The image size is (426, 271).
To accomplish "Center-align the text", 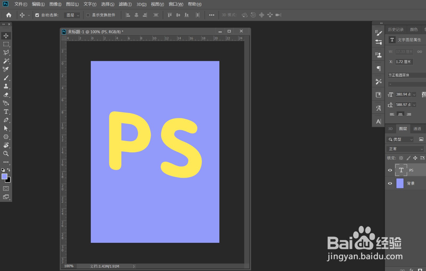I will coord(400,114).
